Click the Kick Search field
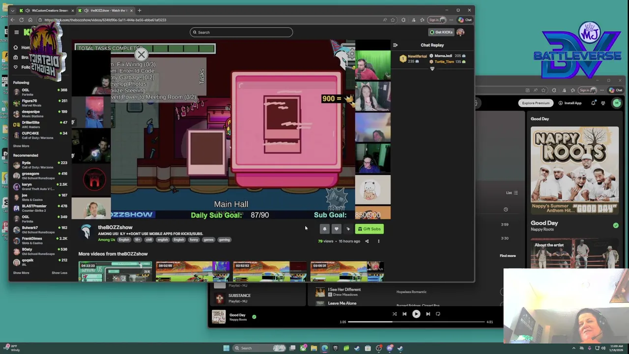The width and height of the screenshot is (629, 354). tap(241, 32)
